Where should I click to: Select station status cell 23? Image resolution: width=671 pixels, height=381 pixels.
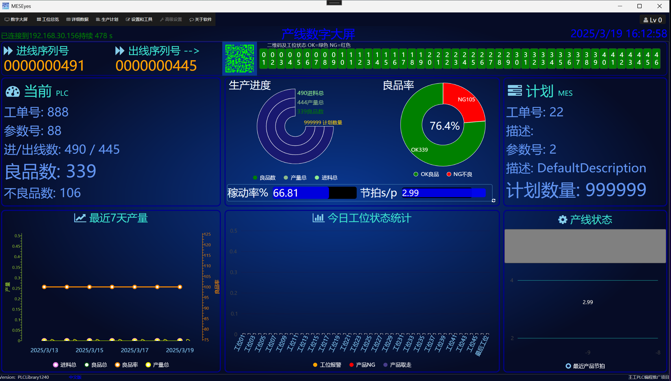coord(456,59)
